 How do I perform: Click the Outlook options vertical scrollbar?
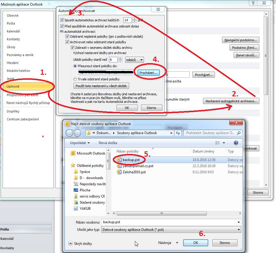[x=266, y=56]
